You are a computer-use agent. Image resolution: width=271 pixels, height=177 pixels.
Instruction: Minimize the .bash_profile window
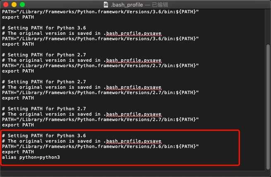[14, 5]
